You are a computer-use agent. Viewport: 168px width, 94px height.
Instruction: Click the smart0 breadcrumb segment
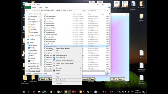point(58,11)
